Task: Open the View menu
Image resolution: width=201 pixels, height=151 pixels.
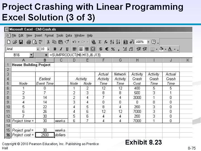Action: [29, 36]
